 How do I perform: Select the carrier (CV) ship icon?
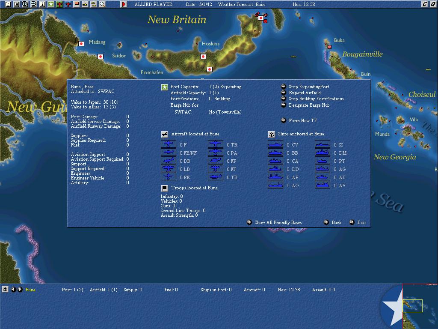(x=275, y=144)
